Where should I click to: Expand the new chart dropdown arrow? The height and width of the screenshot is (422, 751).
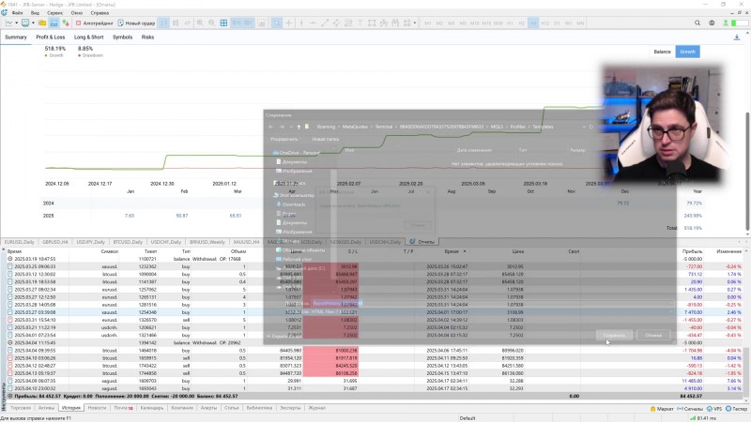[x=16, y=23]
